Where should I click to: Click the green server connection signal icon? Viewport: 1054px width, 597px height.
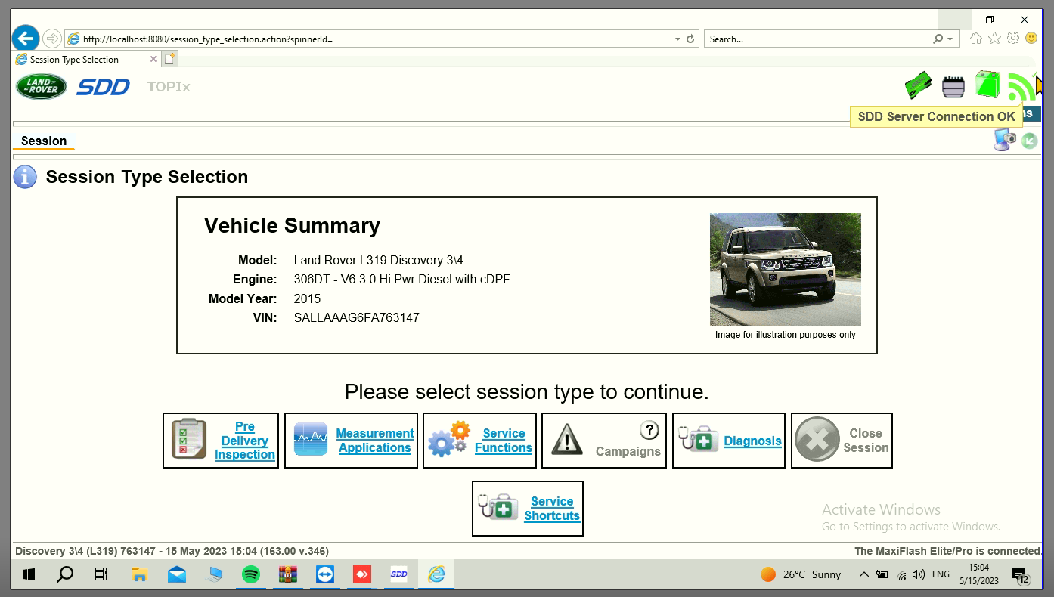pyautogui.click(x=1021, y=87)
